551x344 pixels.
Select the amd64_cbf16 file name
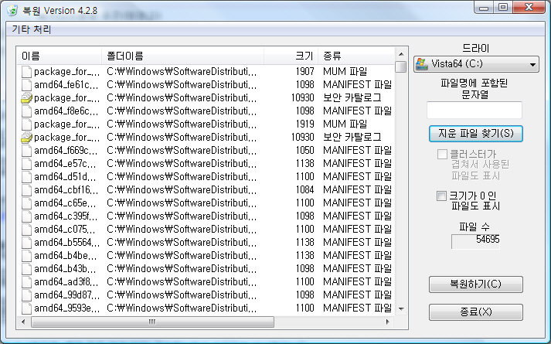[x=66, y=190]
